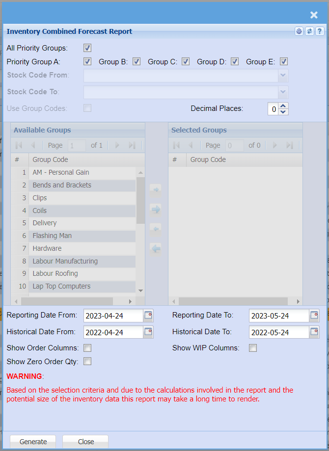The image size is (329, 451).
Task: Select Delivery group row
Action: 73,223
